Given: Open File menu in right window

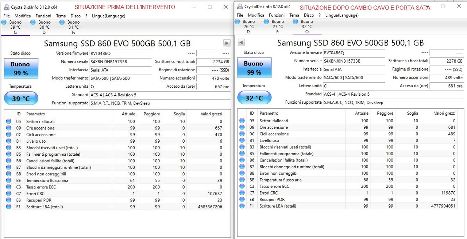Looking at the screenshot, I should point(240,15).
